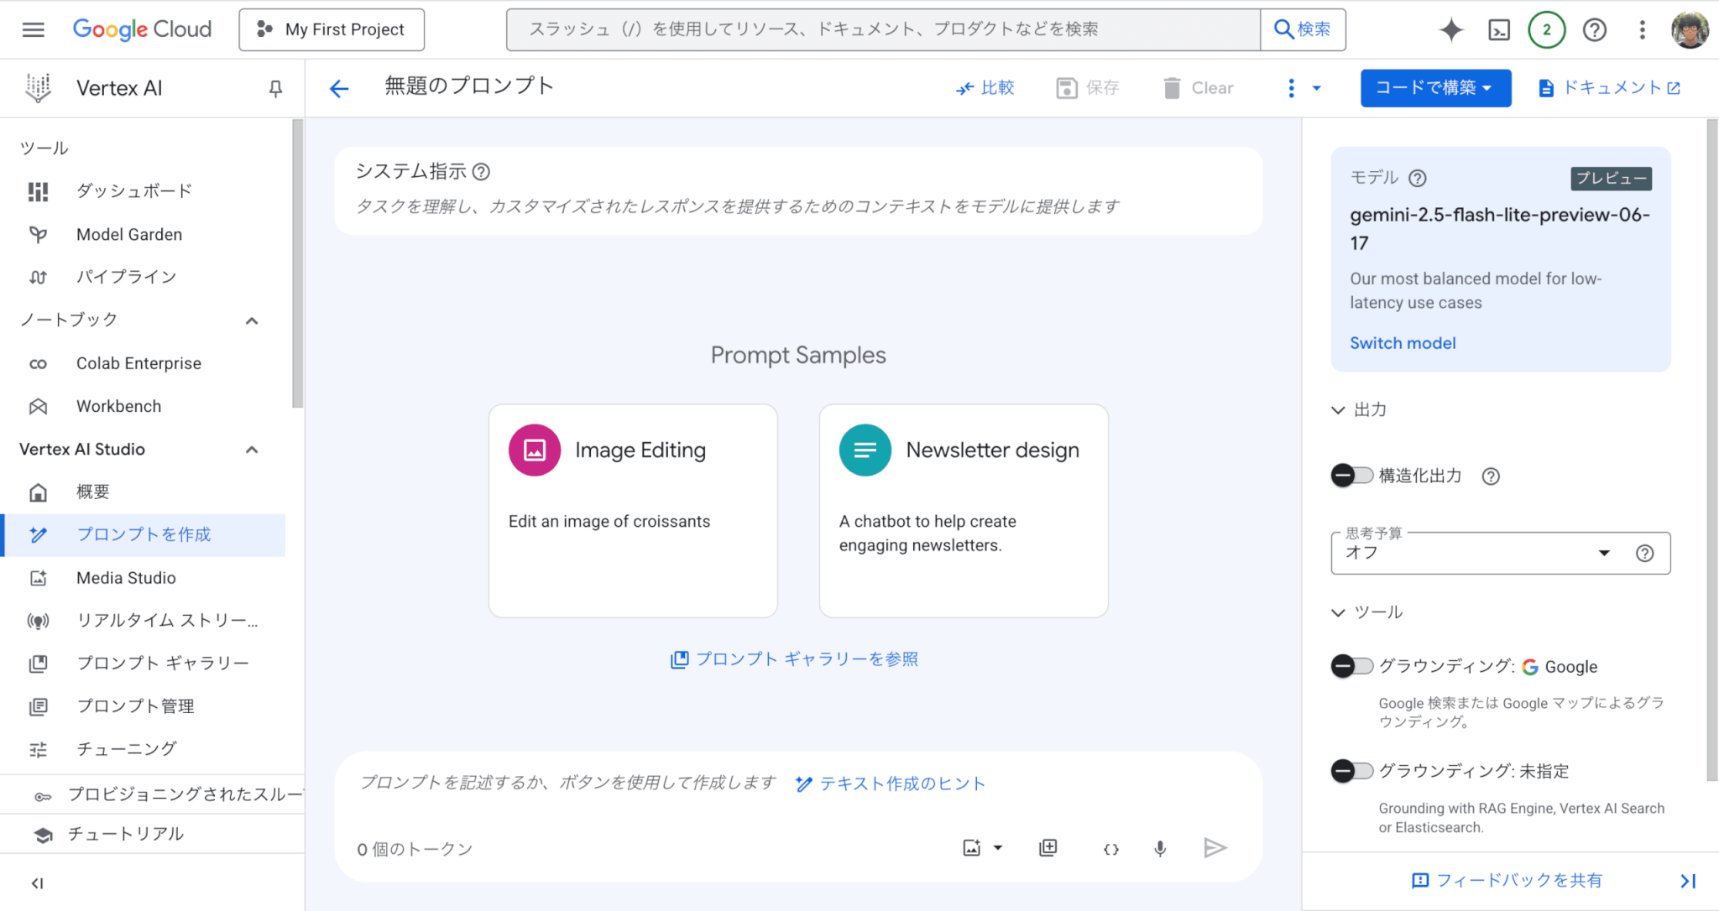Open the more actions dropdown arrow

[x=1317, y=88]
